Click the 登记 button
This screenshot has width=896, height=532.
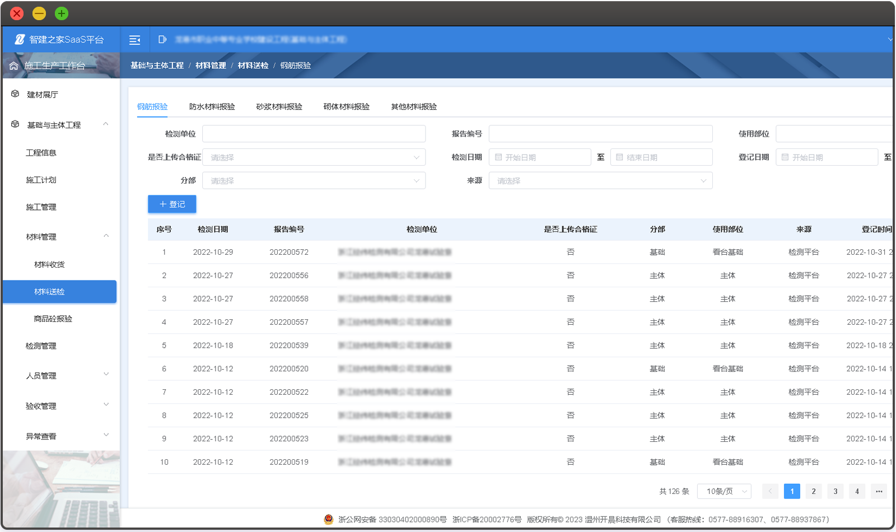[172, 204]
